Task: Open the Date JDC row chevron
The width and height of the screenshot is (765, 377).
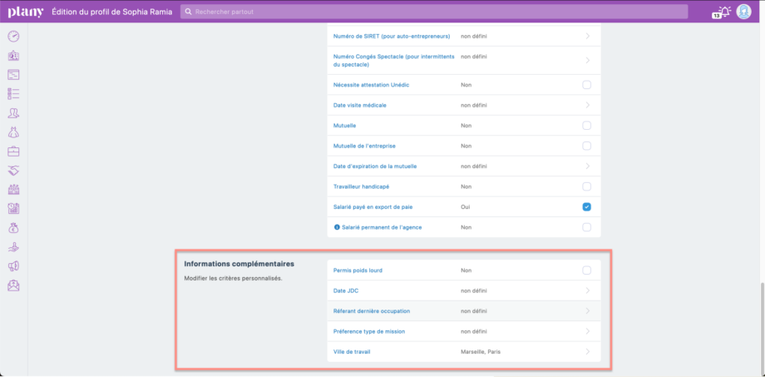Action: coord(587,290)
